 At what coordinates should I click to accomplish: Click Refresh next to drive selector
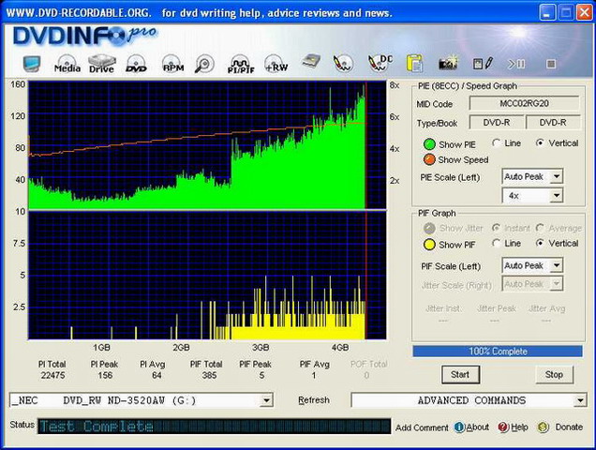(x=314, y=400)
